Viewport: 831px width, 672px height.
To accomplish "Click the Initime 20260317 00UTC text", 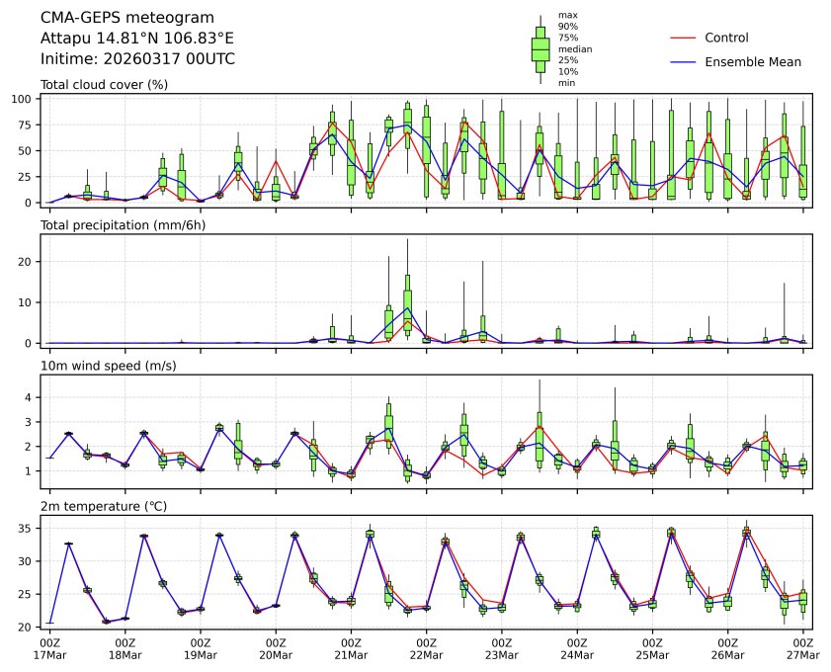I will point(137,59).
